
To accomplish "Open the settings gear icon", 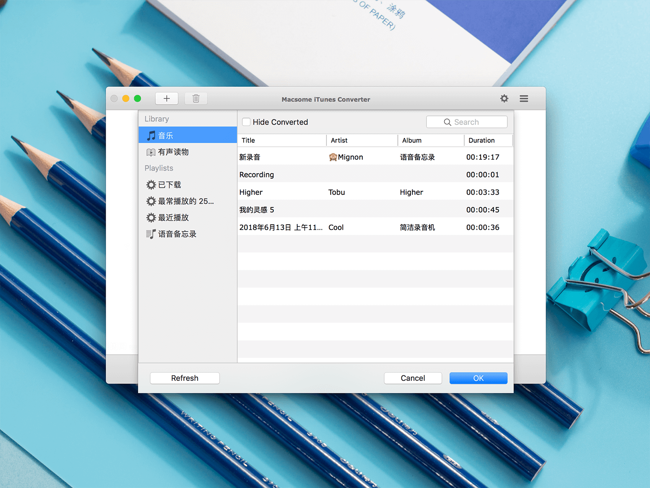I will pyautogui.click(x=504, y=98).
